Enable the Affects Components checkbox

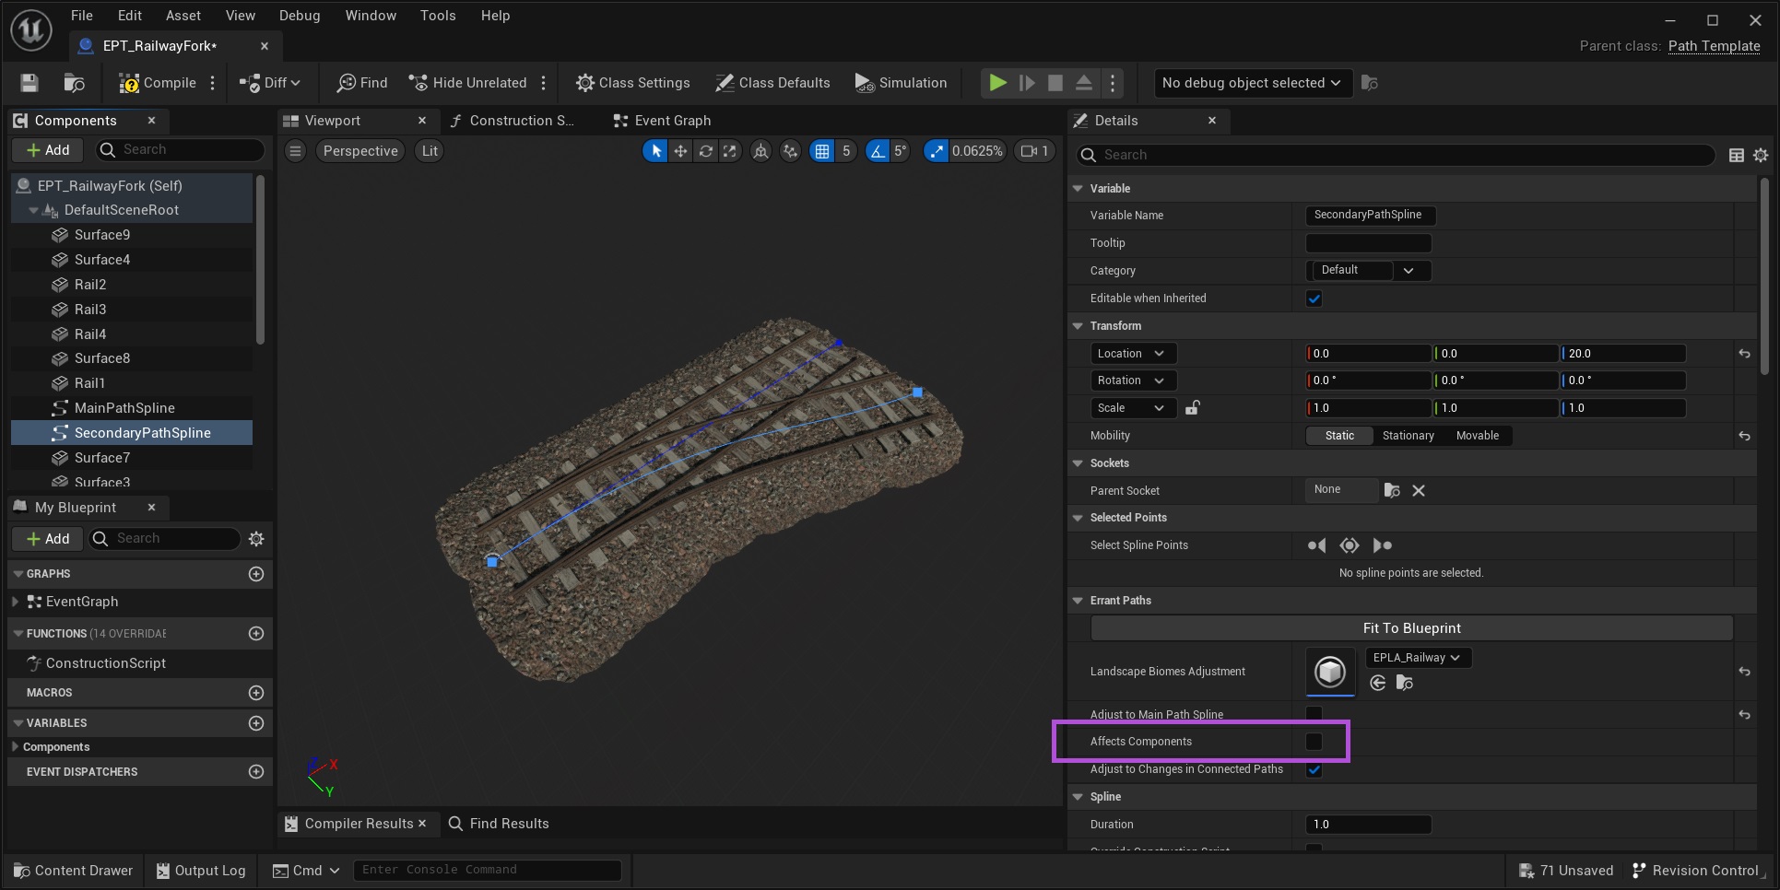tap(1314, 742)
